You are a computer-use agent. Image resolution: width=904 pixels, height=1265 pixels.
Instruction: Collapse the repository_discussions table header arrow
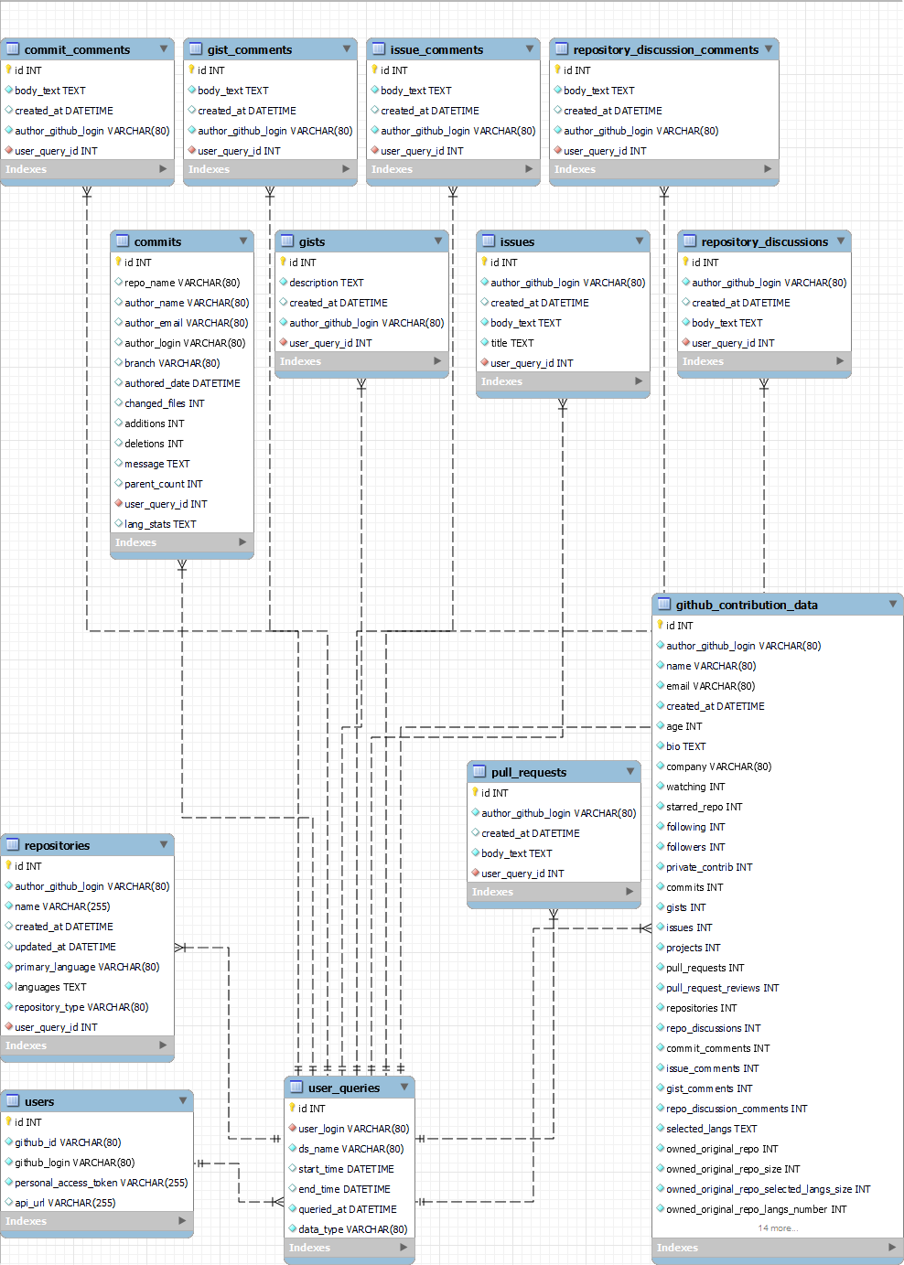point(841,241)
